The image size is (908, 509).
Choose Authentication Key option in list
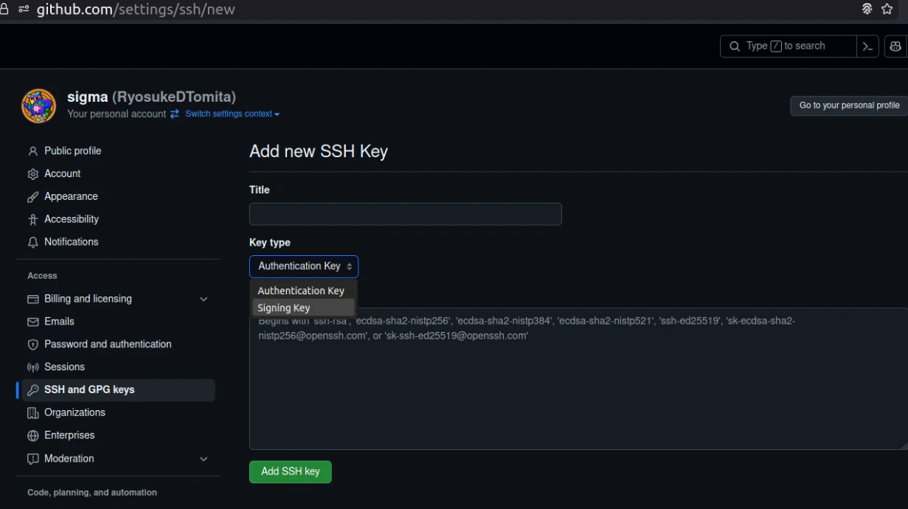pyautogui.click(x=303, y=291)
